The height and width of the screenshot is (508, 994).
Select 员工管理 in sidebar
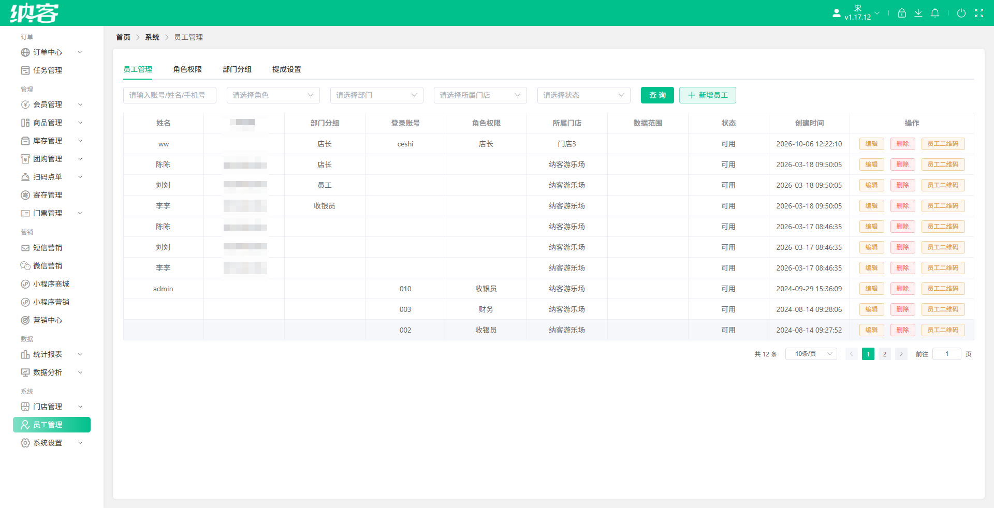pos(52,425)
